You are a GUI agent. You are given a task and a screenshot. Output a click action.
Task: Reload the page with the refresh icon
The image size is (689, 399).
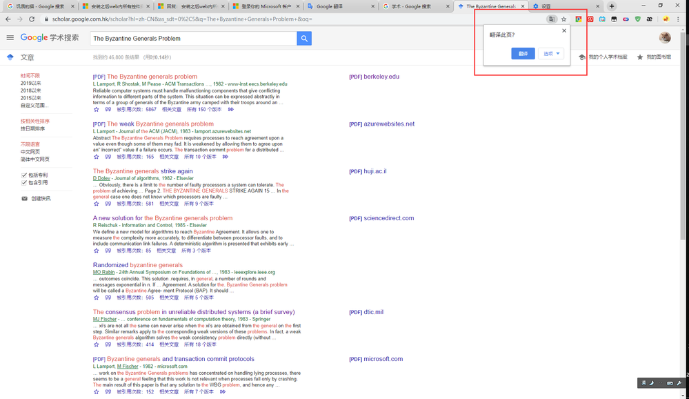click(x=32, y=19)
